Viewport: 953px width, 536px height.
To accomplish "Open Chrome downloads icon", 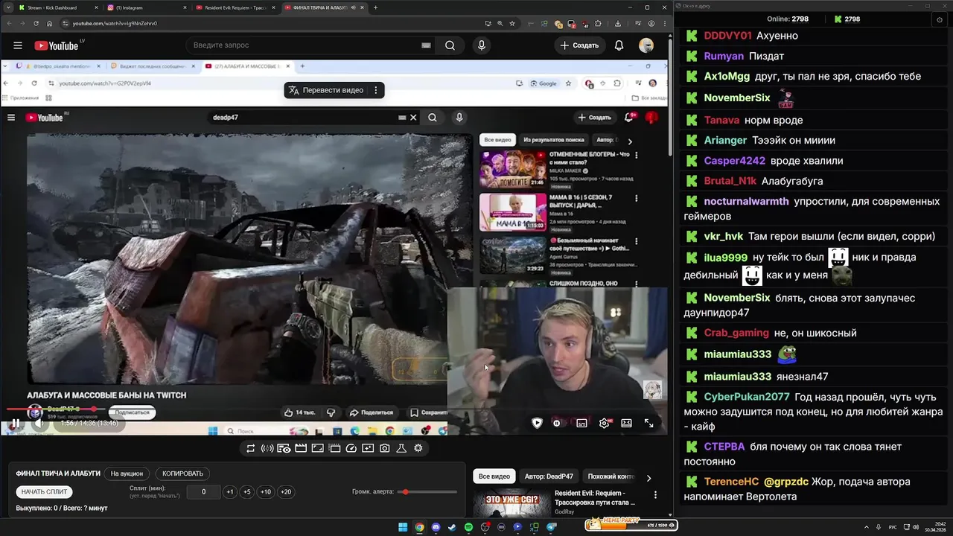I will point(619,23).
